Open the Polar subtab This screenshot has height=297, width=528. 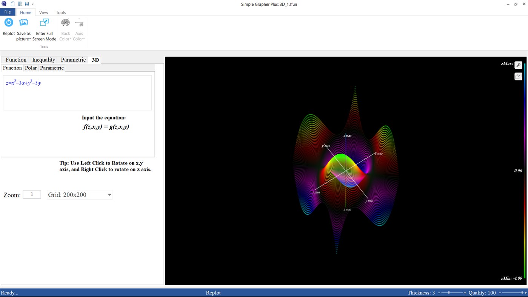(31, 68)
